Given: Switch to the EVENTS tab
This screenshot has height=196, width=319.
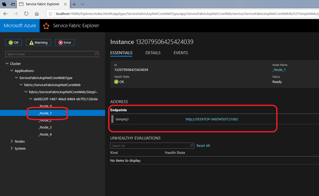Looking at the screenshot, I should point(181,53).
